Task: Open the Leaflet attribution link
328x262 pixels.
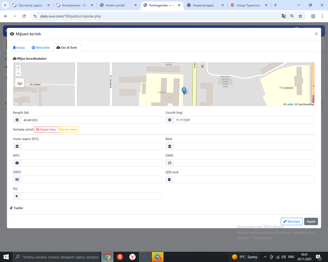Action: coord(290,104)
